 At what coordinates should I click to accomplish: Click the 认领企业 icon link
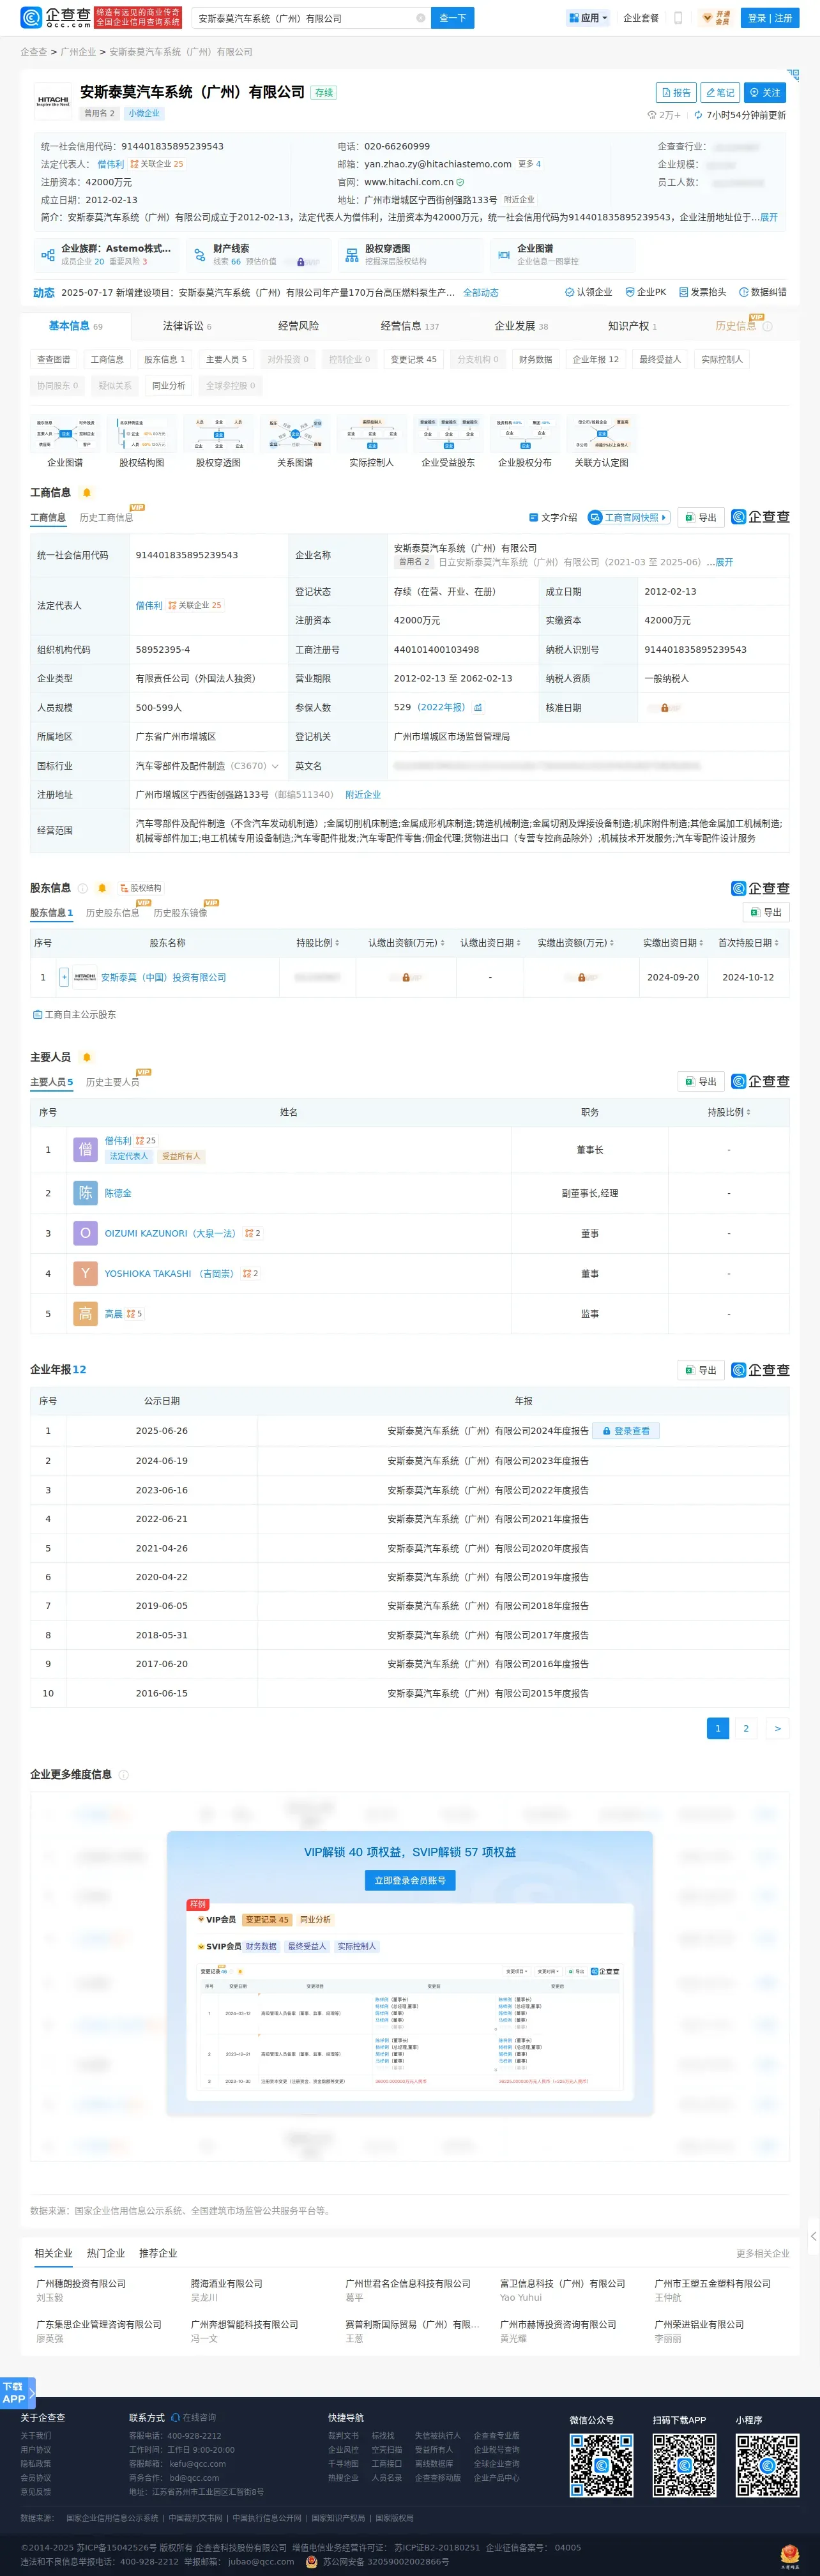click(x=589, y=292)
